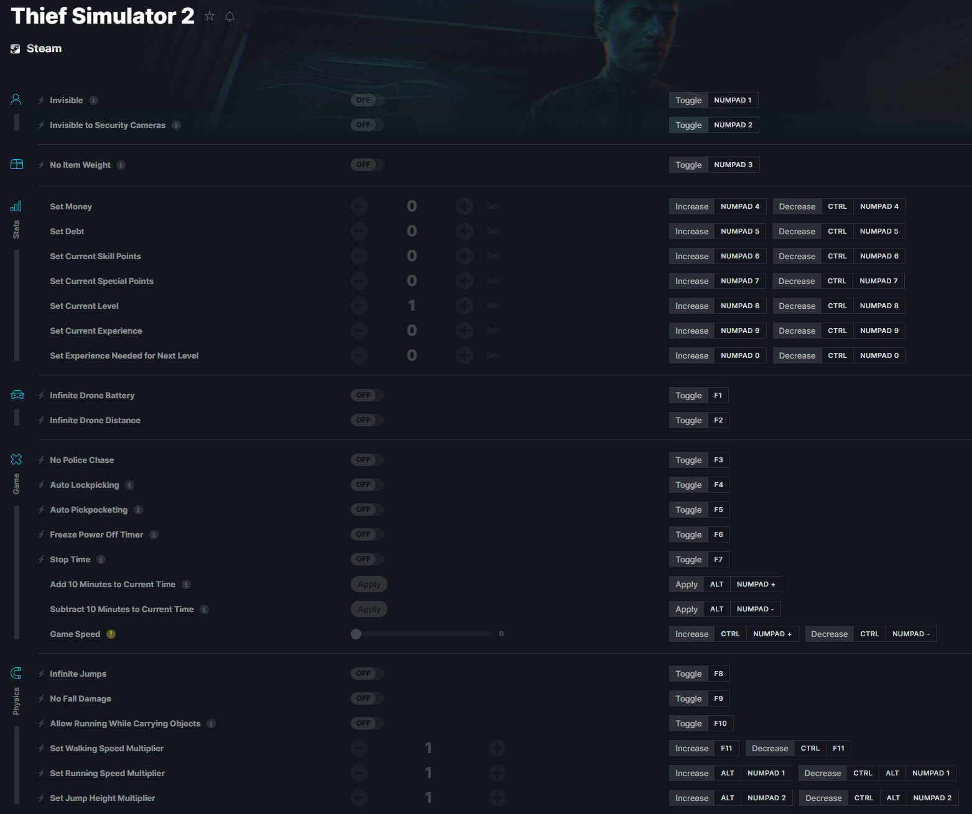Toggle Invisible to Security Cameras switch

(x=367, y=125)
